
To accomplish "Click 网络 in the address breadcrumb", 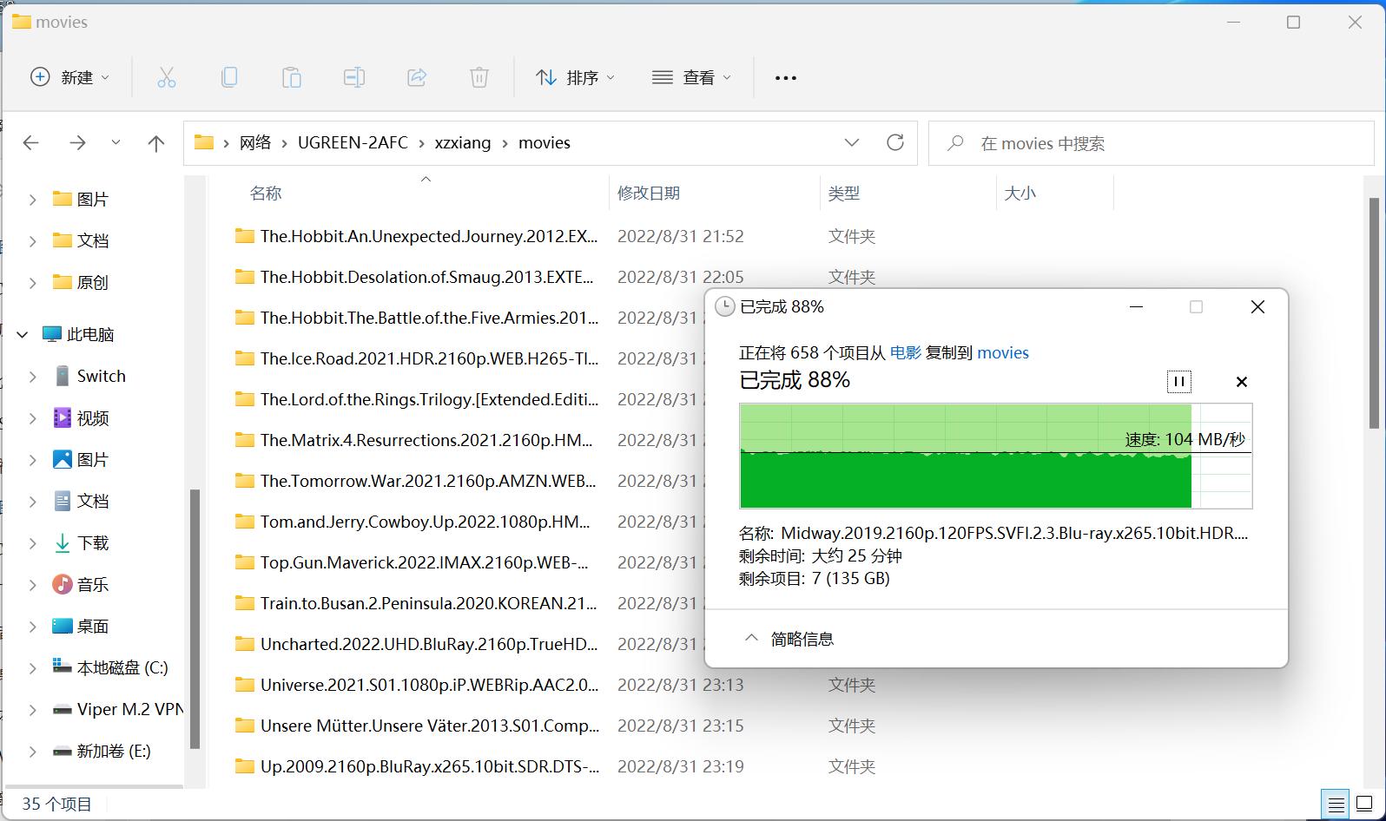I will click(x=255, y=142).
